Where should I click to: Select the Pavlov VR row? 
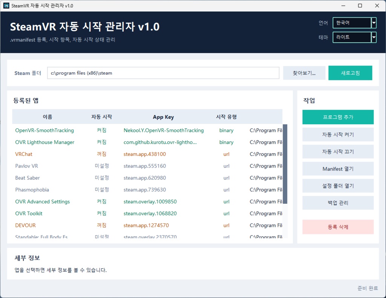point(147,166)
